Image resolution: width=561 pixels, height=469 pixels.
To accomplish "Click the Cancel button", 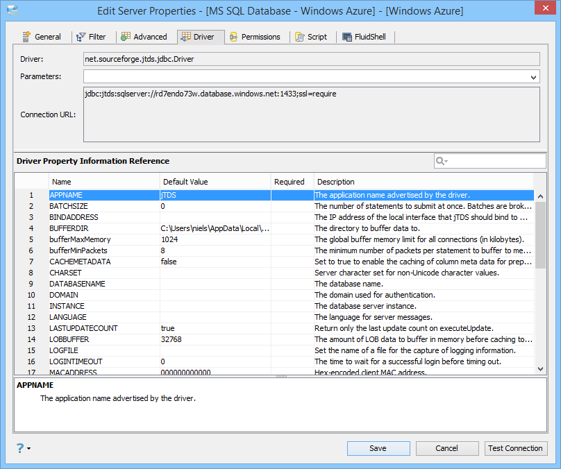I will (x=447, y=448).
